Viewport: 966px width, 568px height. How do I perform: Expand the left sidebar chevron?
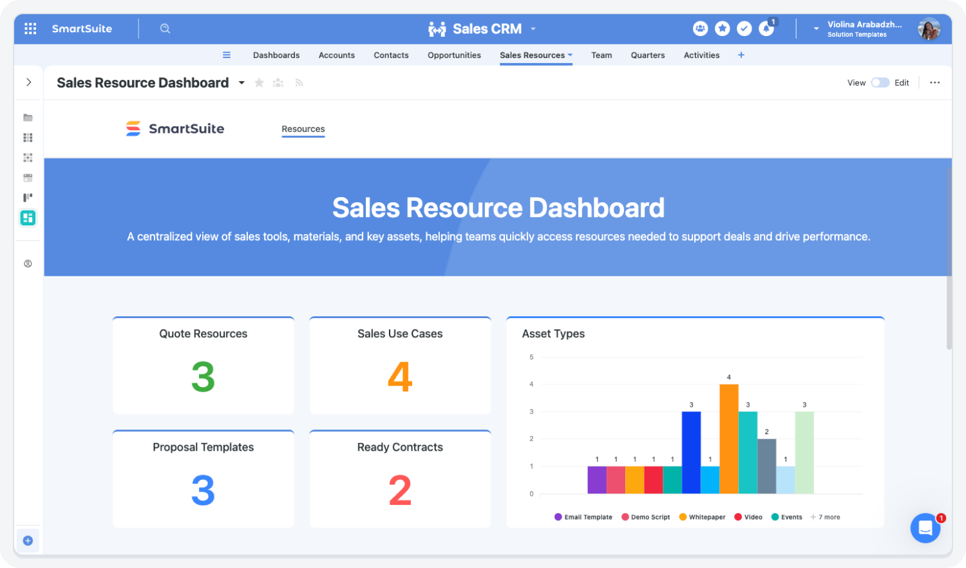pos(28,82)
